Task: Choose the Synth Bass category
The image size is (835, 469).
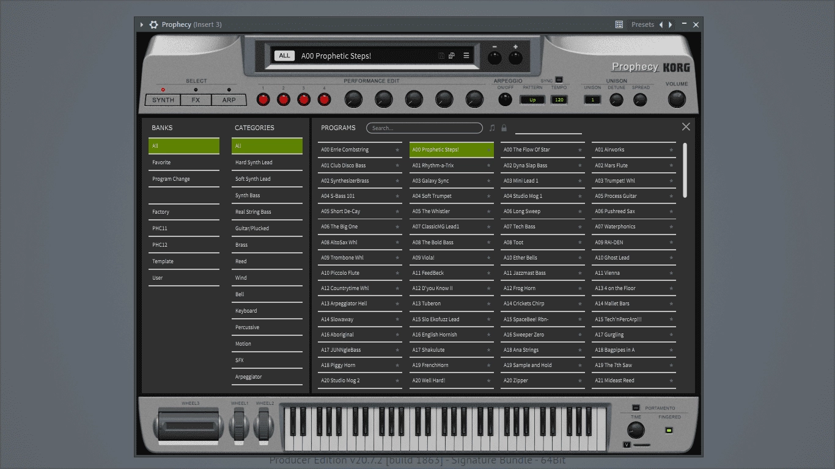Action: pos(267,195)
